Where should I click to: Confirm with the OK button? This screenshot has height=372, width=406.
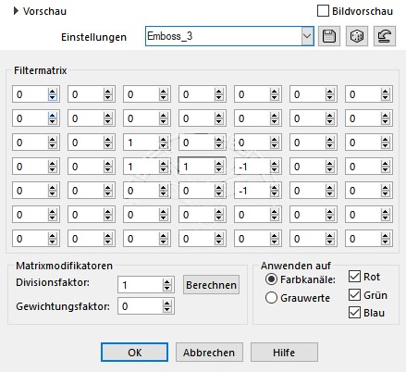135,352
